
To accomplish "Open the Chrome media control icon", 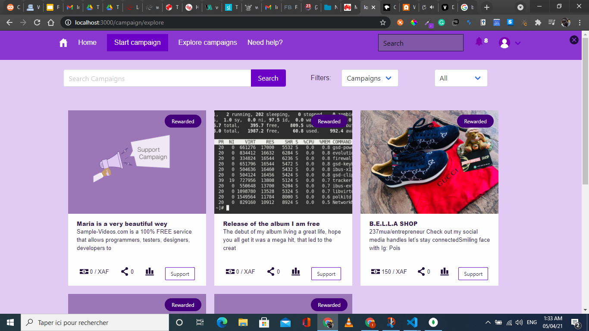I will (x=551, y=22).
